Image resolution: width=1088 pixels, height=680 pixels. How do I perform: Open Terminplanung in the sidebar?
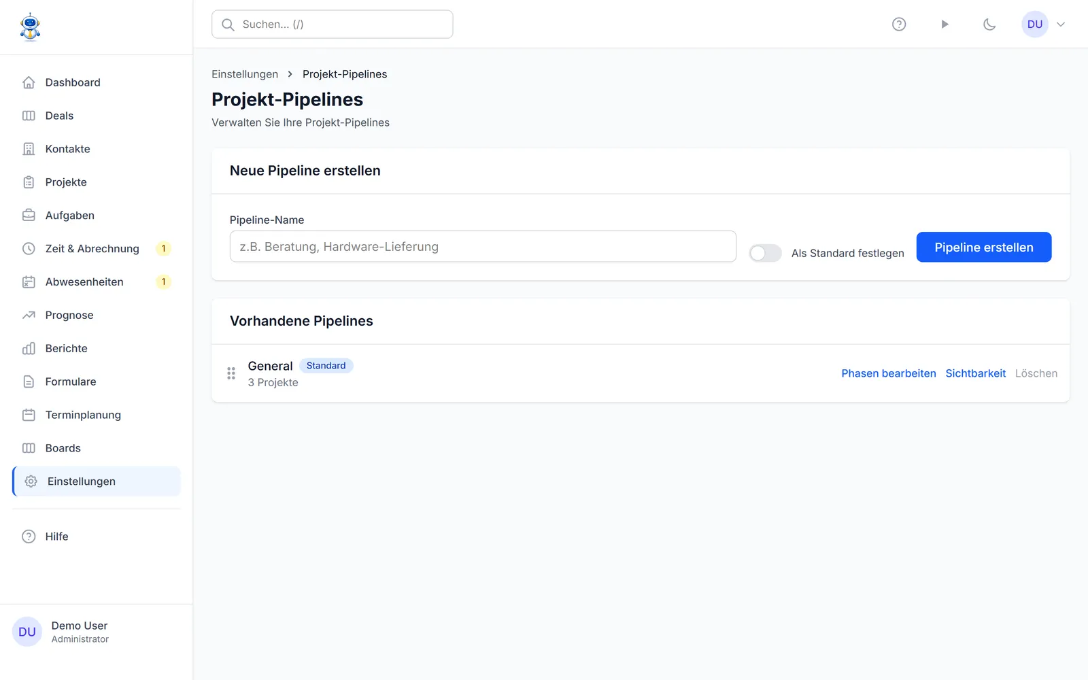pyautogui.click(x=97, y=415)
